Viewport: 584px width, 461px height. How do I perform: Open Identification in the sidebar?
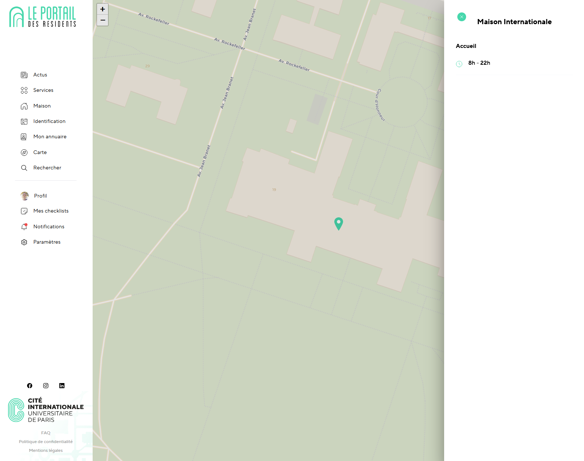(x=49, y=121)
